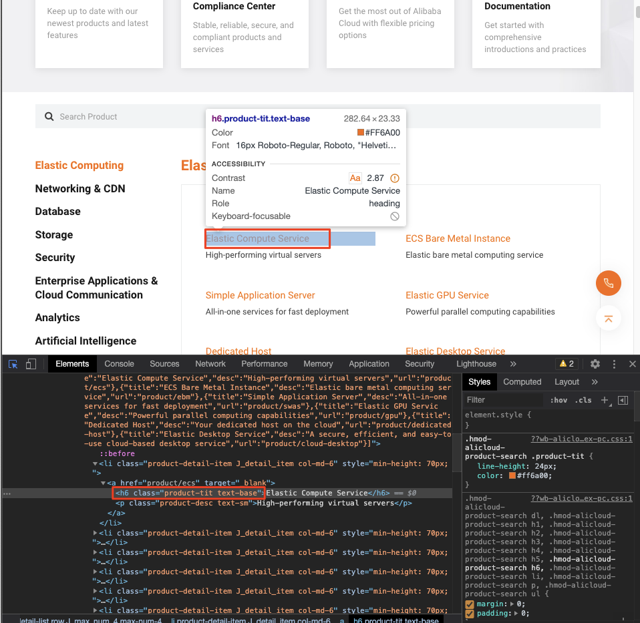The image size is (640, 623).
Task: Uncheck the padding property checkbox
Action: [470, 614]
